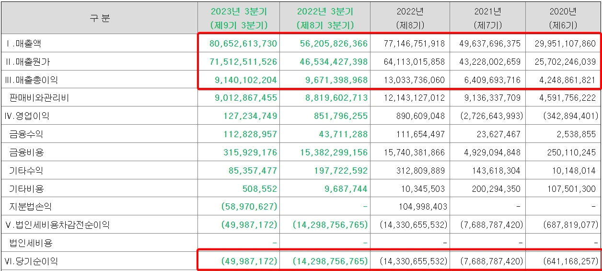Select the 기타수익 row label

tap(26, 171)
